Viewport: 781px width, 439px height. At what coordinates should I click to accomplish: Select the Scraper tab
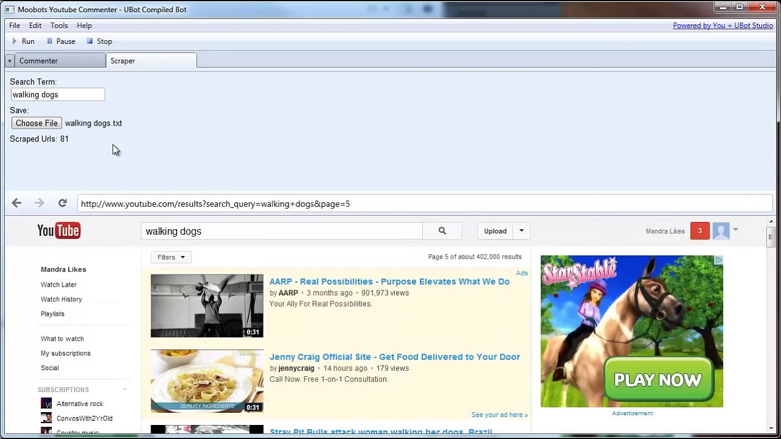(x=151, y=61)
